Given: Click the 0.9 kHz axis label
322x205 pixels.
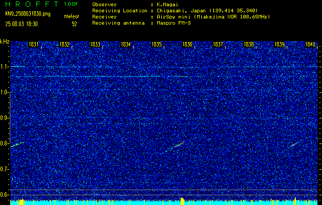Looking at the screenshot, I should [4, 118].
